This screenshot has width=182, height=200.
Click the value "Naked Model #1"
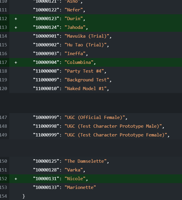(85, 89)
